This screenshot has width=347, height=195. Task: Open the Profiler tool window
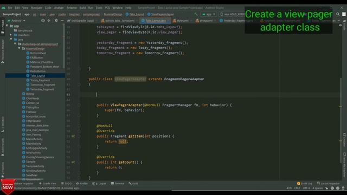82,184
